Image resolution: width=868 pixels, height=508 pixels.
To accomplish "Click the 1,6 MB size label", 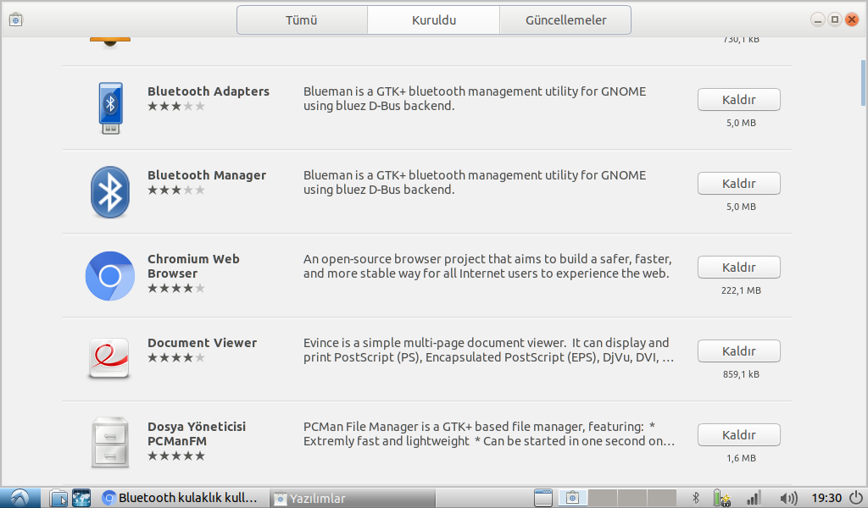I will [x=741, y=458].
